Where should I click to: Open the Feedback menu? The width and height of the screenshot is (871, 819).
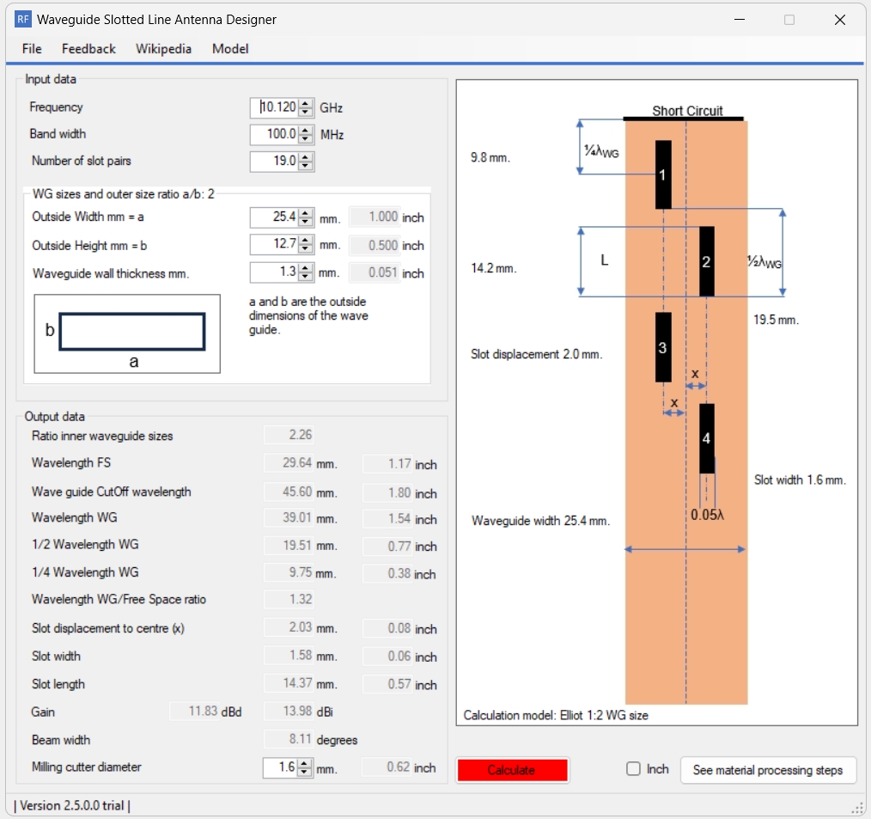88,49
